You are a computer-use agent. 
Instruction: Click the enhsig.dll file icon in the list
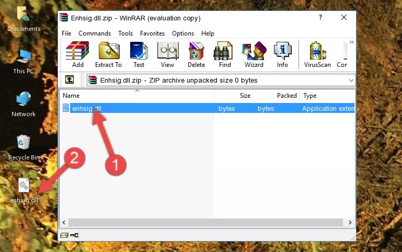(66, 108)
